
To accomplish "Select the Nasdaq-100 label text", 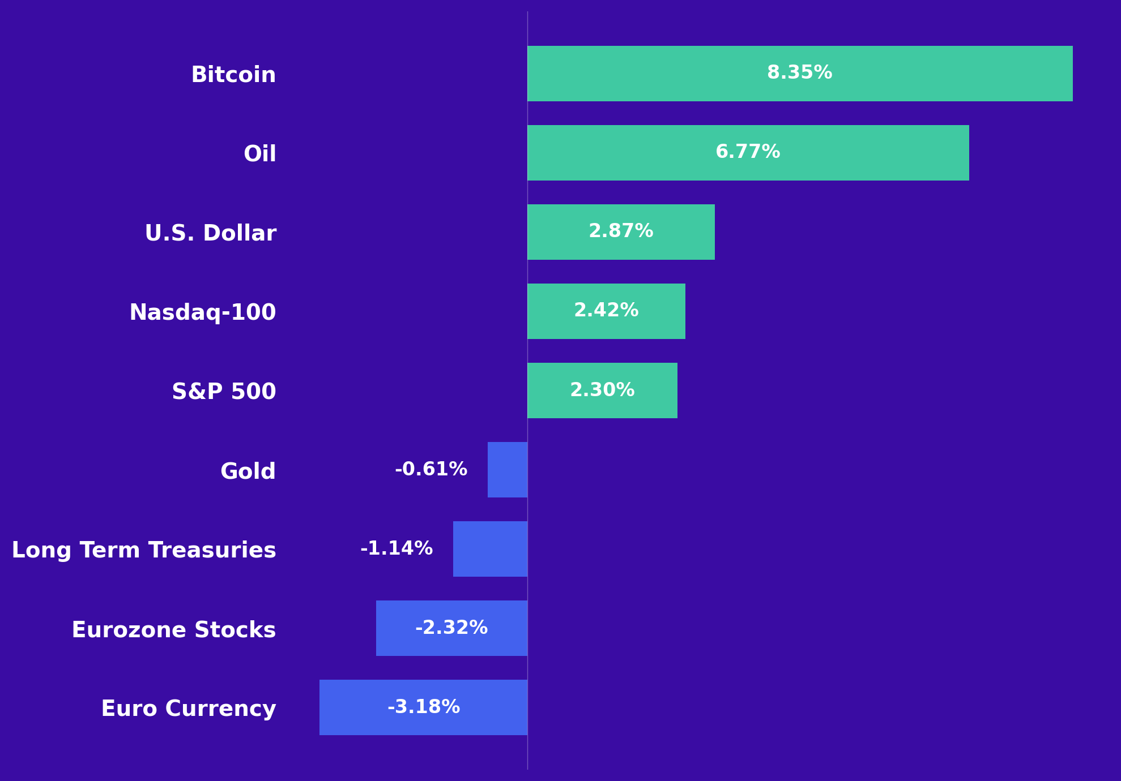I will (202, 312).
